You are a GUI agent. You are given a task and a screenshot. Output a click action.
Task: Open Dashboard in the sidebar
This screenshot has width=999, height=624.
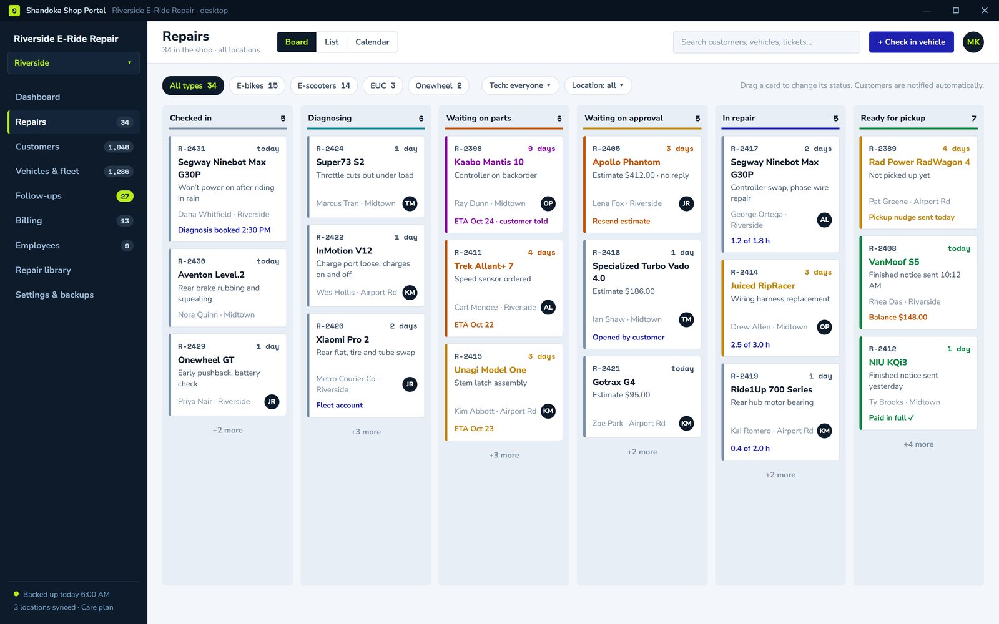pos(74,97)
